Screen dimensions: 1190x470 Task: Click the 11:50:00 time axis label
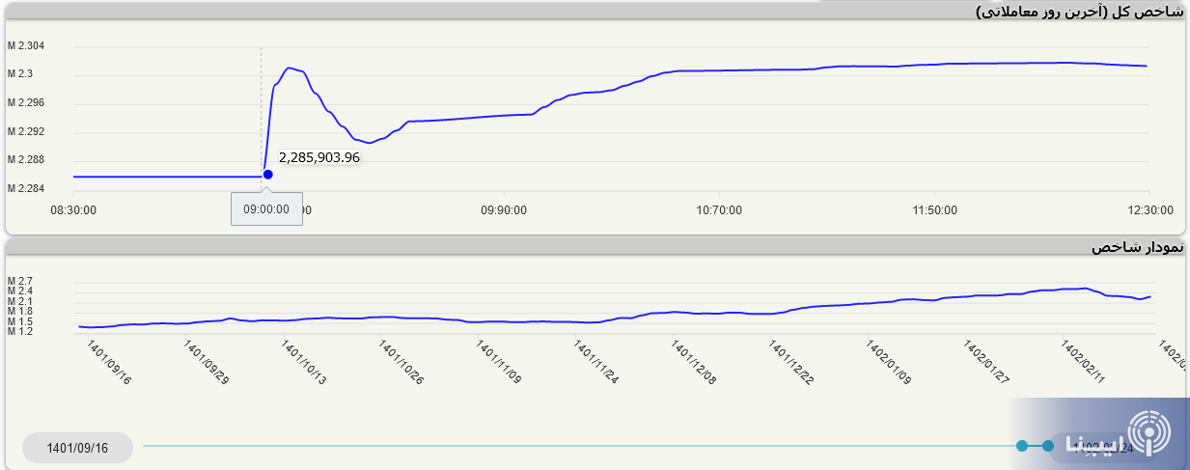(934, 209)
